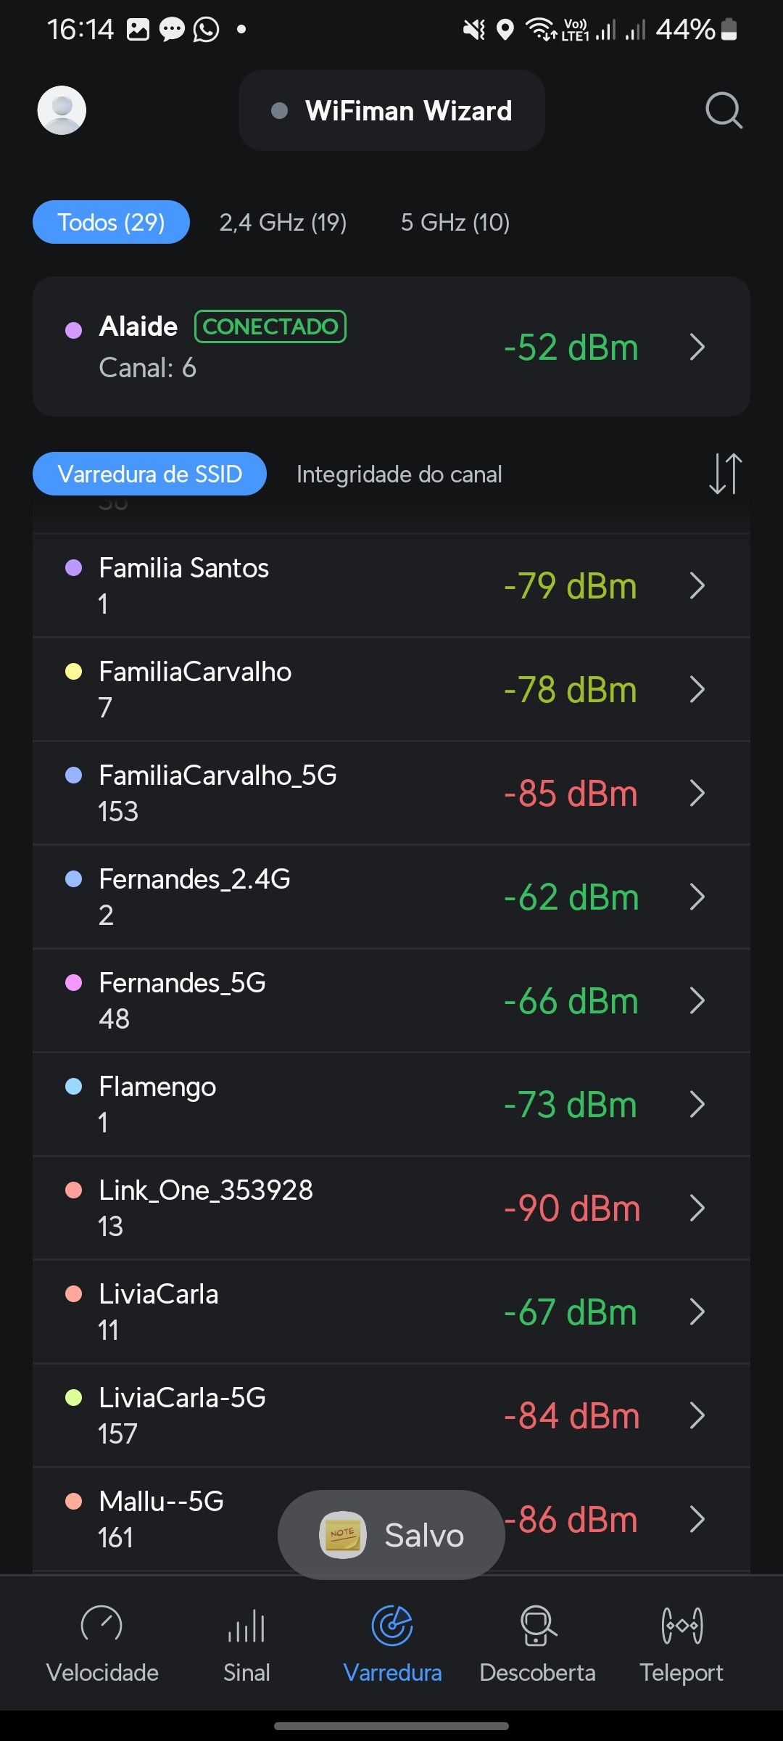This screenshot has height=1741, width=783.
Task: Open the search magnifier icon
Action: coord(724,110)
